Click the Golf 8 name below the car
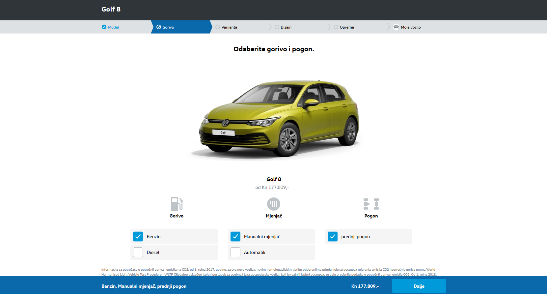This screenshot has width=547, height=294. coord(274,179)
